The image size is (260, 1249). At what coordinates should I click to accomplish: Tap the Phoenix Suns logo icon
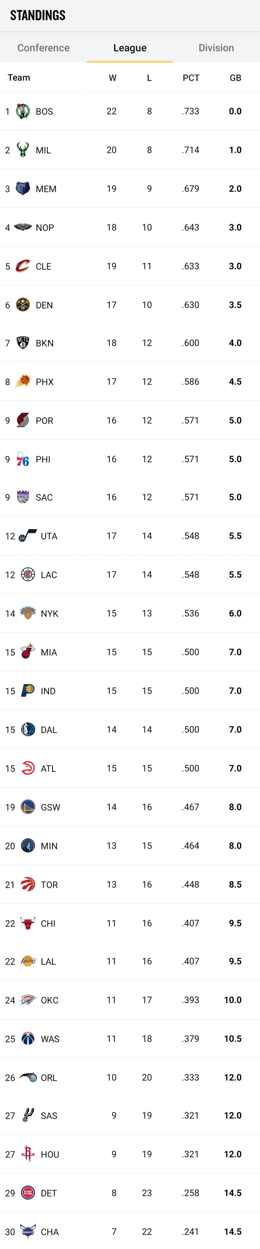click(23, 382)
